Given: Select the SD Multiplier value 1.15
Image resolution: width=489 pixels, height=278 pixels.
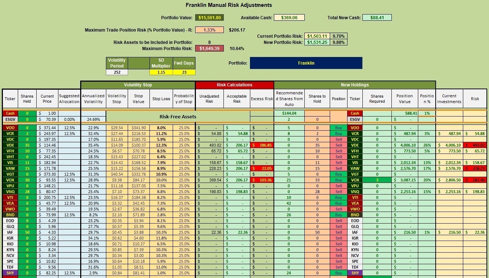Looking at the screenshot, I should pos(161,72).
